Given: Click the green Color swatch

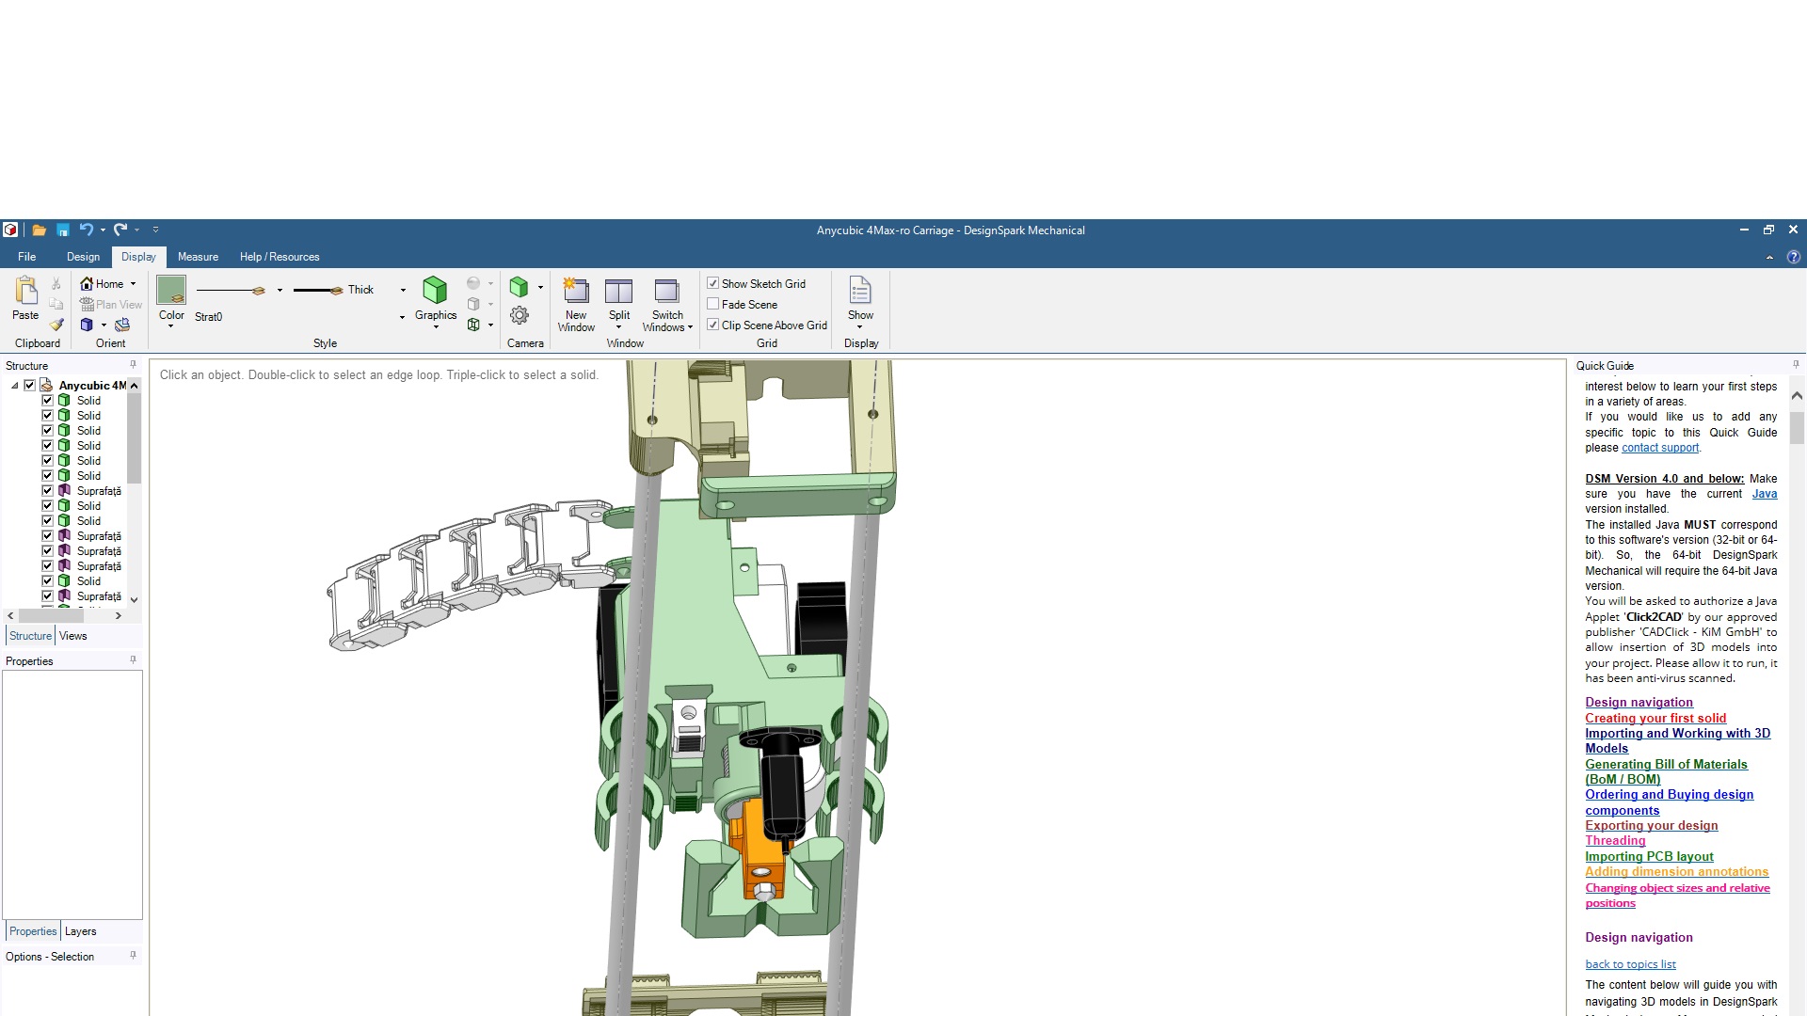Looking at the screenshot, I should (171, 290).
